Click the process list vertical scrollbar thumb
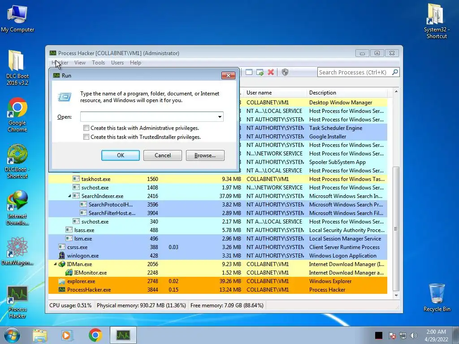459x344 pixels. [396, 229]
